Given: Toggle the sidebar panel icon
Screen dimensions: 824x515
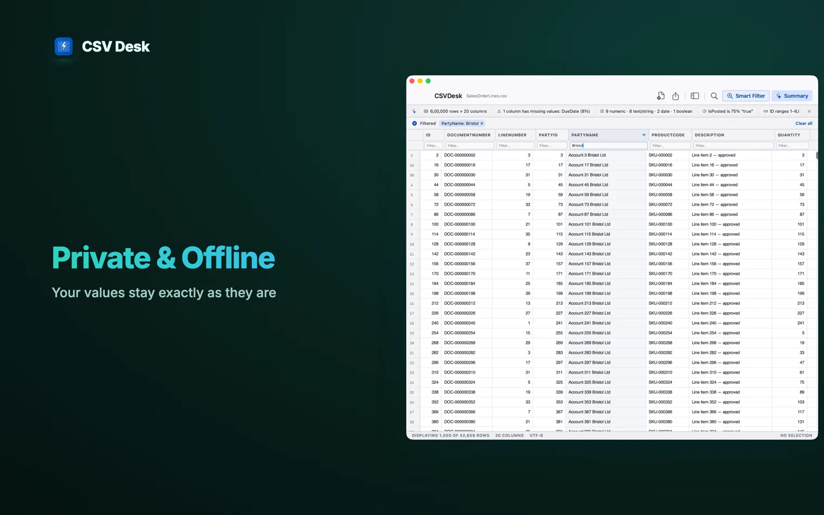Looking at the screenshot, I should tap(694, 96).
